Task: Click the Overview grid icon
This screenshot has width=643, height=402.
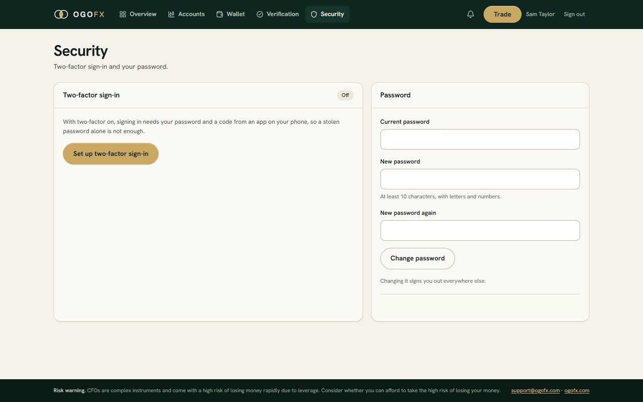Action: 123,14
